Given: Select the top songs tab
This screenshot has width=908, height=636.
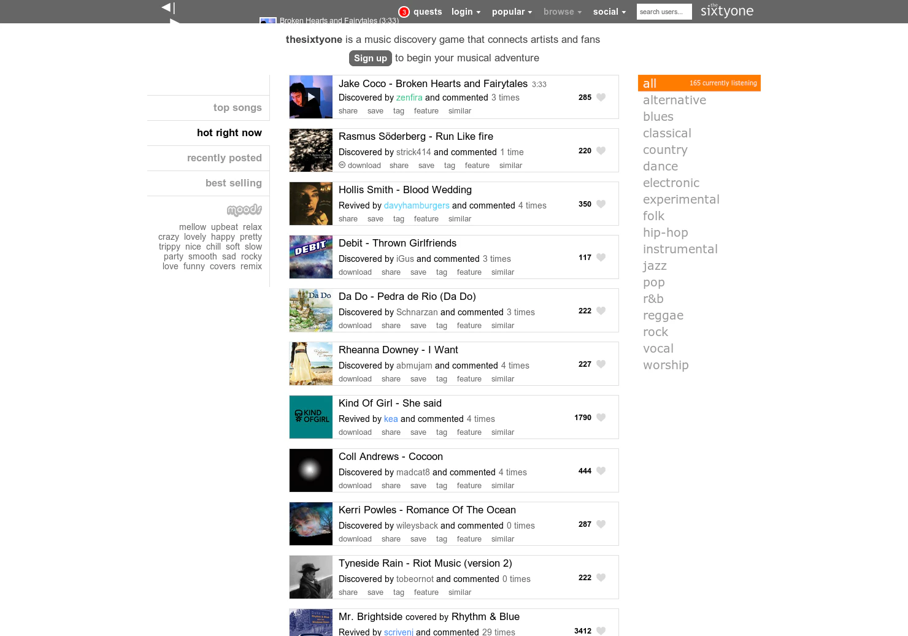Looking at the screenshot, I should pos(237,107).
